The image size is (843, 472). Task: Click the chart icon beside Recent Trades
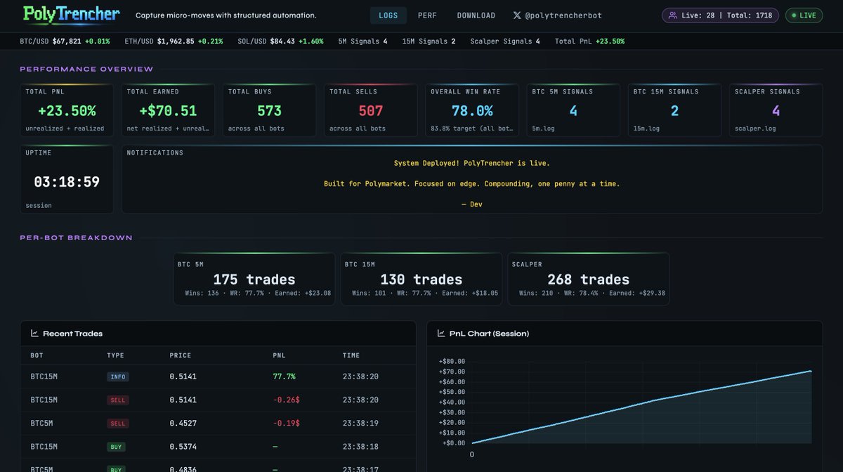point(34,334)
